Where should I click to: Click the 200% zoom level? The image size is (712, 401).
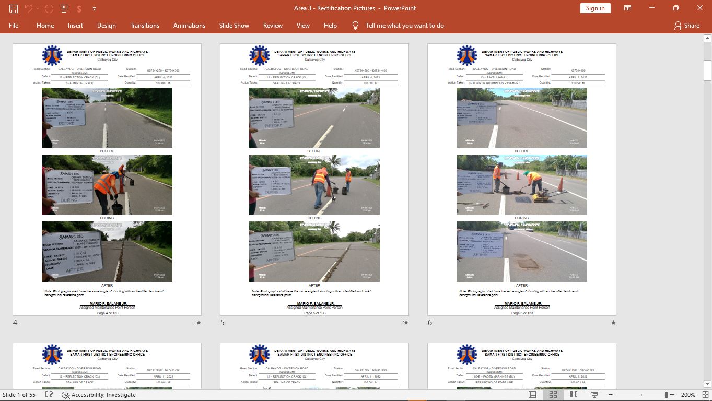coord(687,395)
